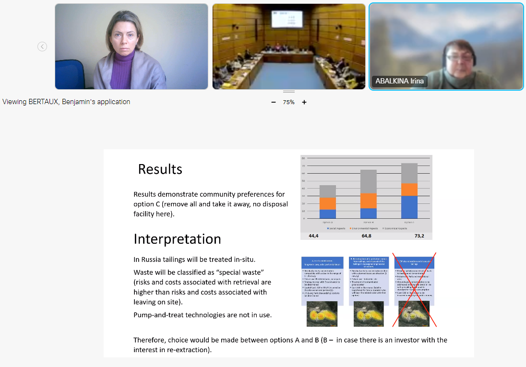Click the blue segment of Option C bar
This screenshot has width=526, height=367.
(x=409, y=207)
